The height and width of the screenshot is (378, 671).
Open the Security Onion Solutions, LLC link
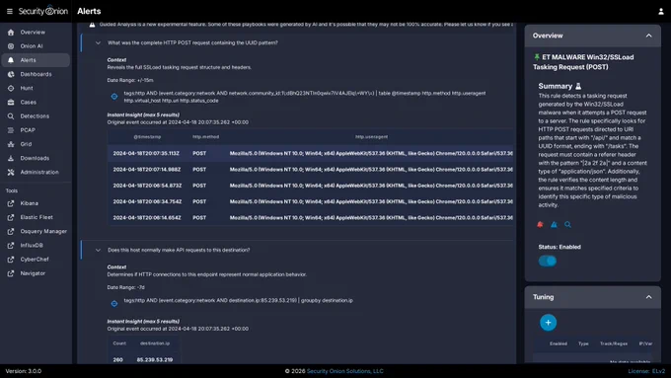pyautogui.click(x=345, y=371)
